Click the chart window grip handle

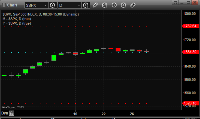click(4, 5)
